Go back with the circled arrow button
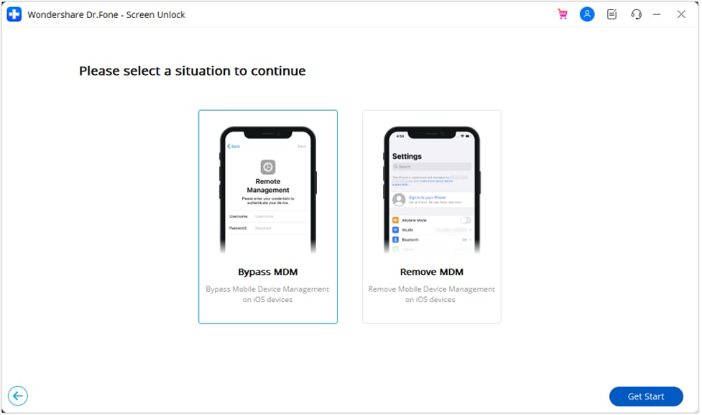 18,396
